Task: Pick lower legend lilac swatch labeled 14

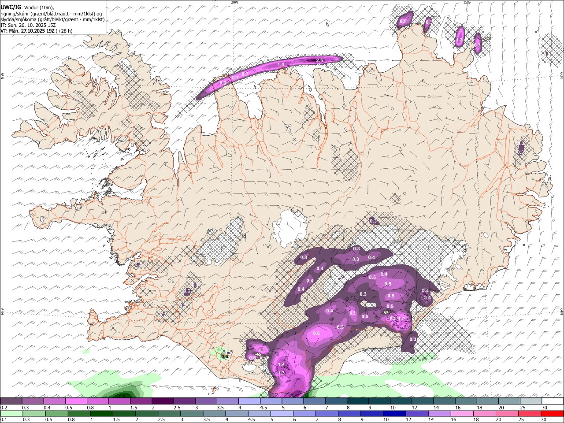Action: coord(439,413)
